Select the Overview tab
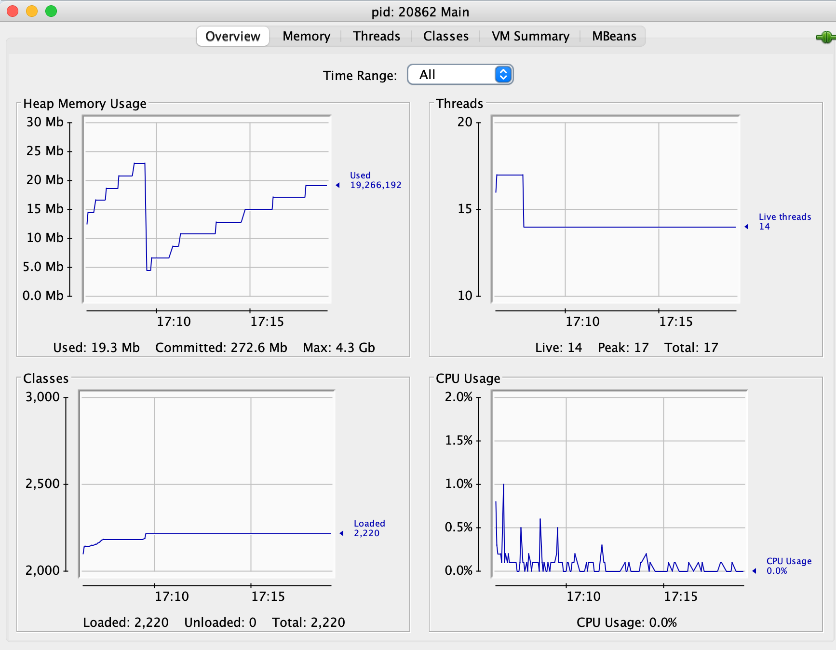This screenshot has width=836, height=650. 232,37
